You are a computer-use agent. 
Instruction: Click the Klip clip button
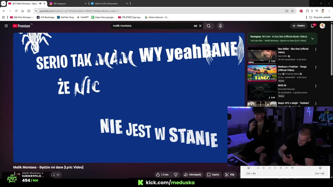(x=230, y=175)
